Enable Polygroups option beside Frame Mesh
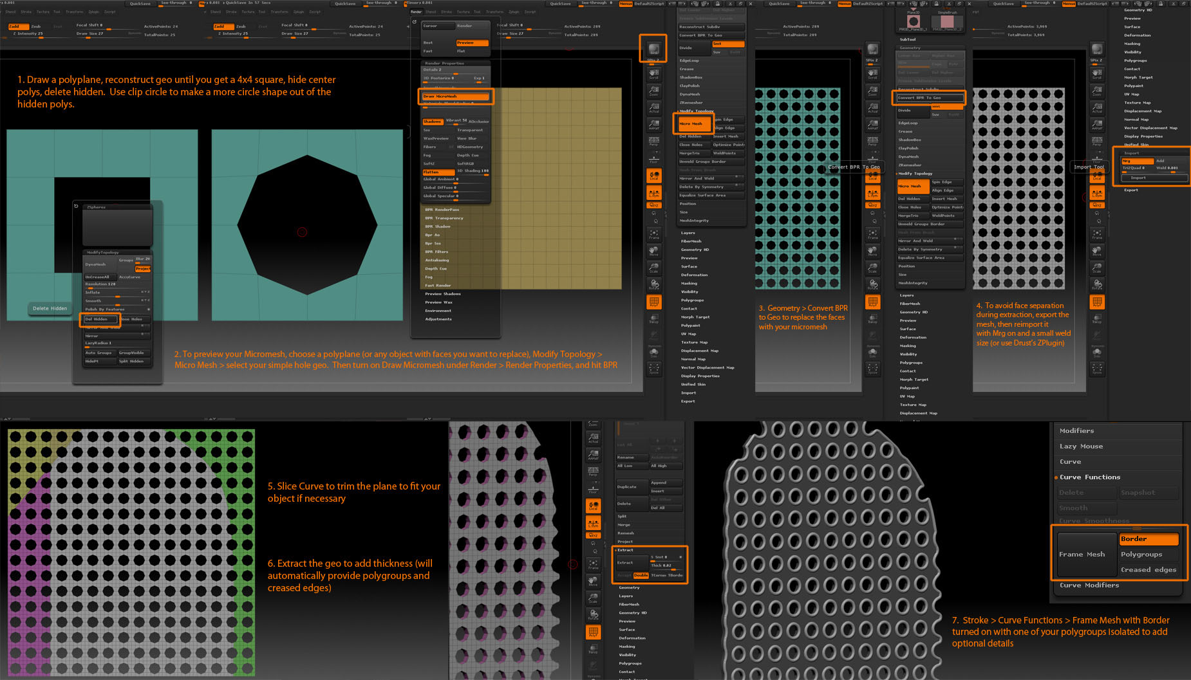 pyautogui.click(x=1149, y=555)
